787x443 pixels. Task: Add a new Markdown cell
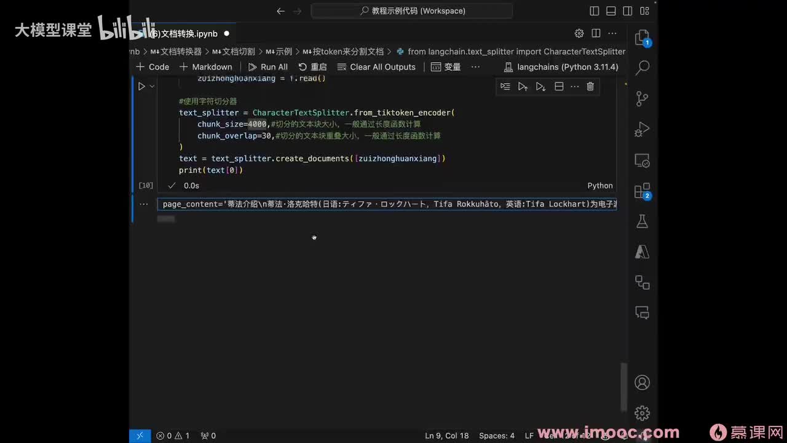pos(206,67)
